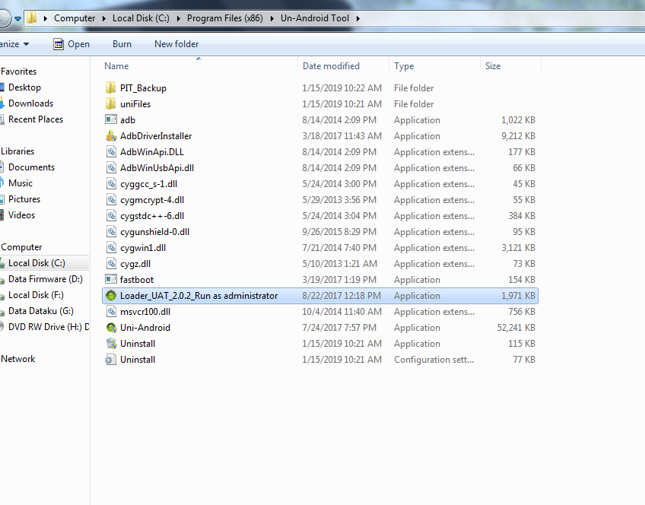Open the recent locations dropdown arrow
645x505 pixels.
tap(17, 18)
